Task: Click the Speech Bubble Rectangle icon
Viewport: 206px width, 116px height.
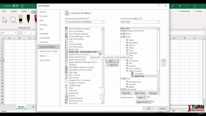Action: (x=67, y=62)
